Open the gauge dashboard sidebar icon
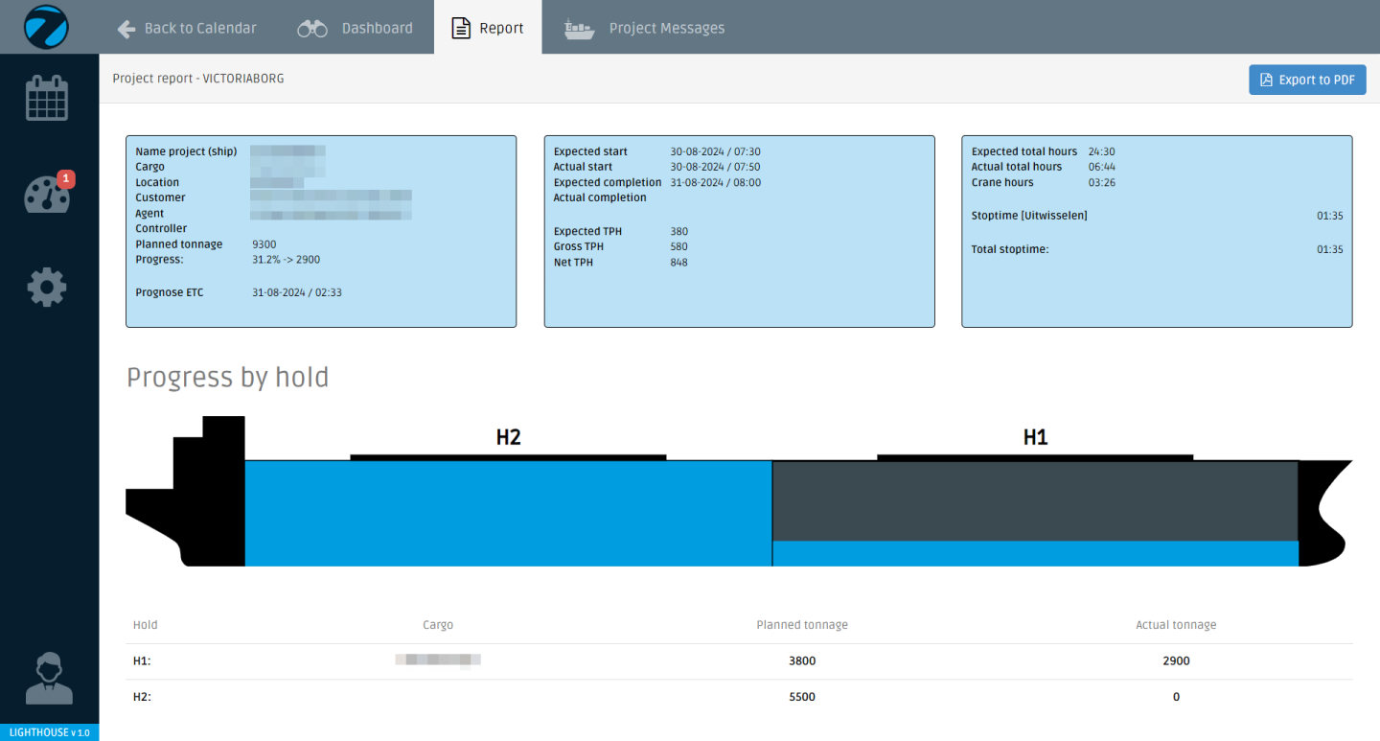Viewport: 1380px width, 741px height. click(46, 195)
